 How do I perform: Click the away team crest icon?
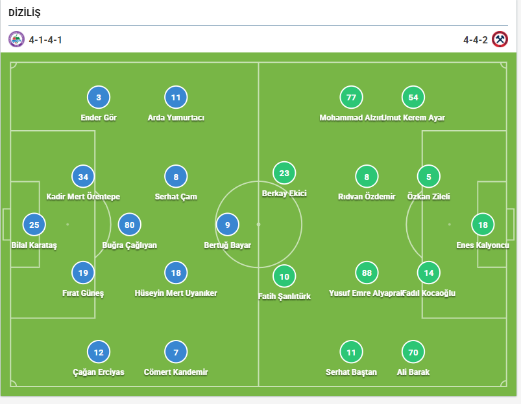coord(500,39)
